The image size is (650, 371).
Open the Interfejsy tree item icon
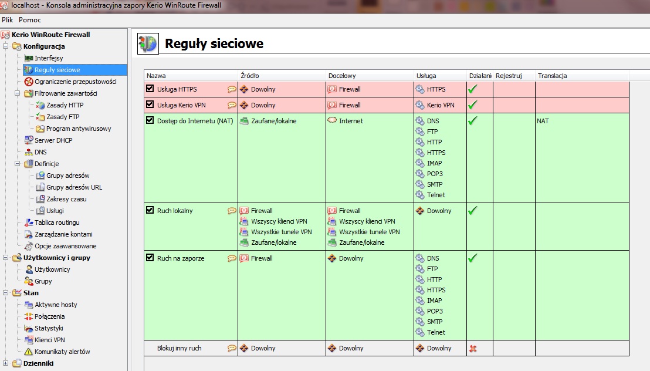pos(29,58)
